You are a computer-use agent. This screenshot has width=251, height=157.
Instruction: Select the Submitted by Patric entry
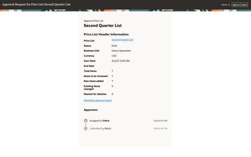tap(100, 128)
